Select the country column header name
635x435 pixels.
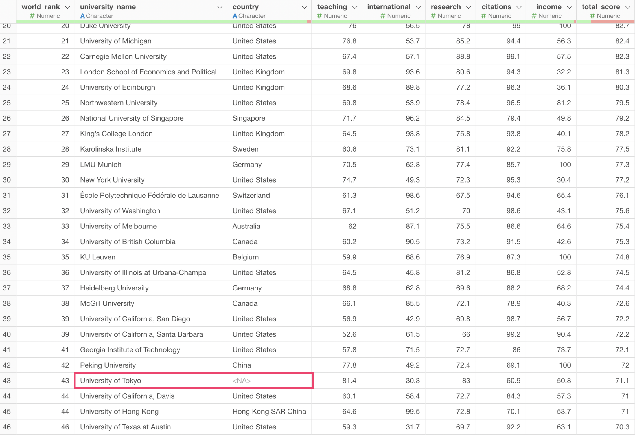[246, 7]
